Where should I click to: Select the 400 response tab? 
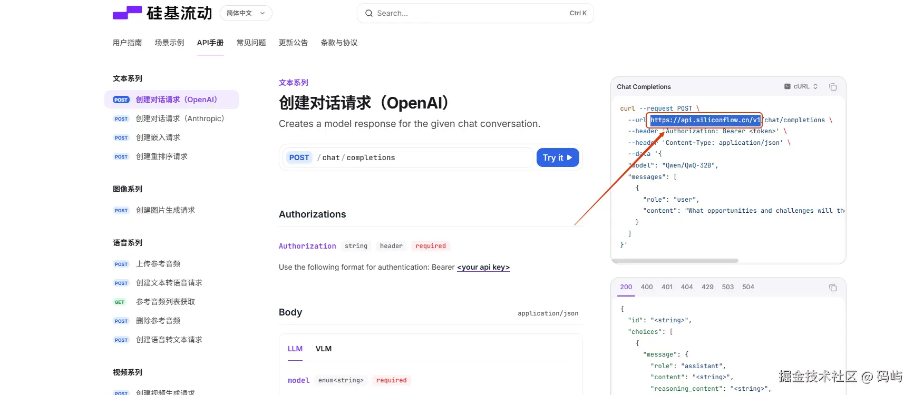click(647, 287)
